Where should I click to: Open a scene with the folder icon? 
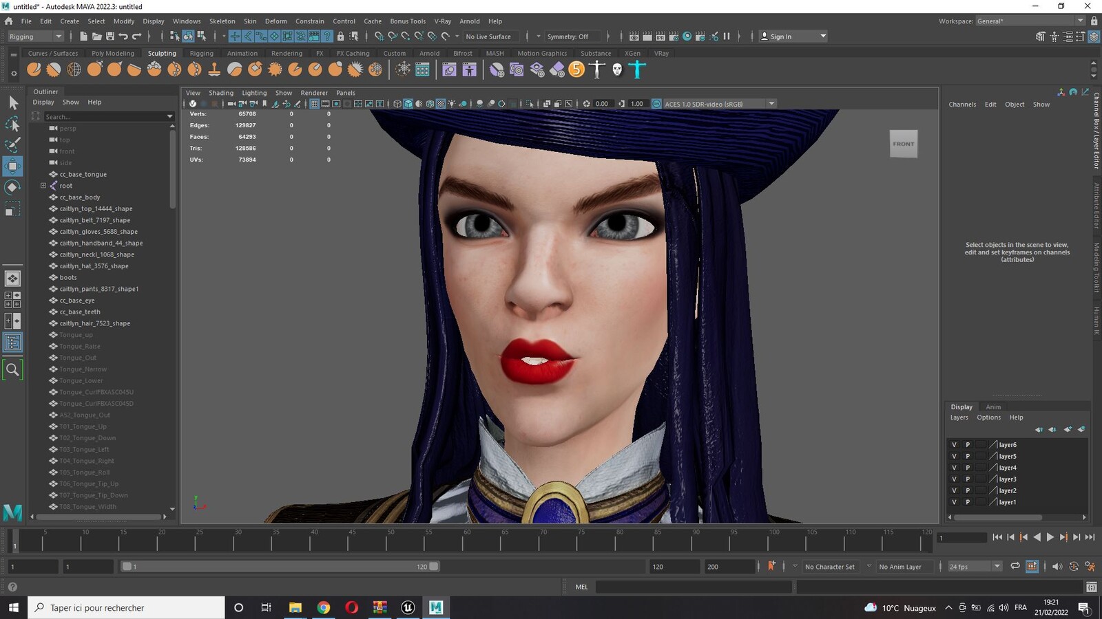tap(97, 36)
